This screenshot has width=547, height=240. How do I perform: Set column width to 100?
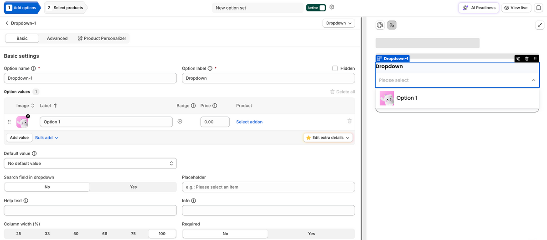[162, 234]
